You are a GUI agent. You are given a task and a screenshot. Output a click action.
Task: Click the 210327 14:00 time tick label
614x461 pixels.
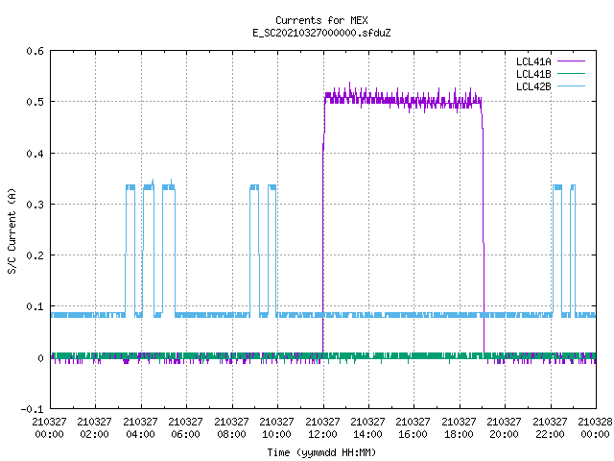pyautogui.click(x=367, y=428)
